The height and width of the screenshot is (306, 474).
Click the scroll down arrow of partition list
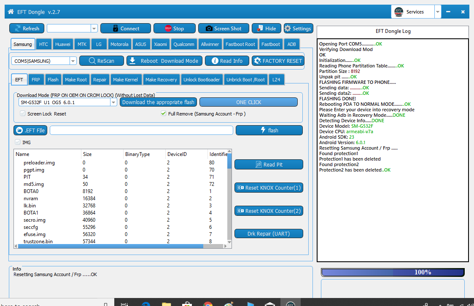(229, 242)
